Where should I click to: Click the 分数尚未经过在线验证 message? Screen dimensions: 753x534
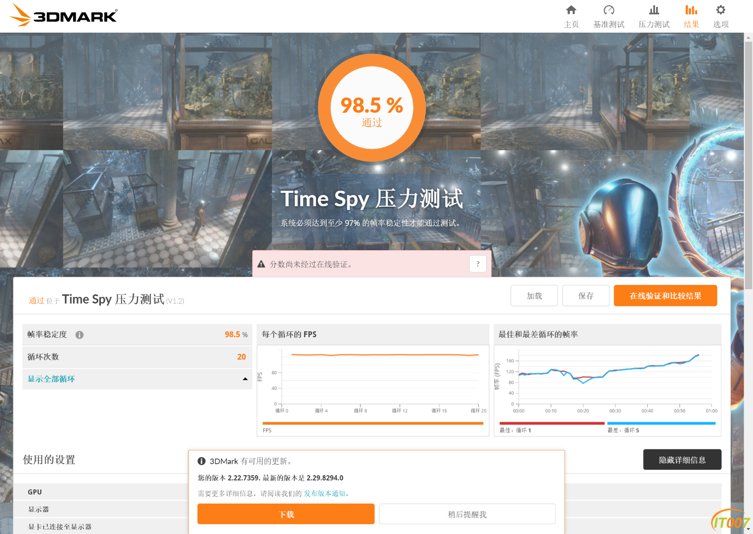312,264
